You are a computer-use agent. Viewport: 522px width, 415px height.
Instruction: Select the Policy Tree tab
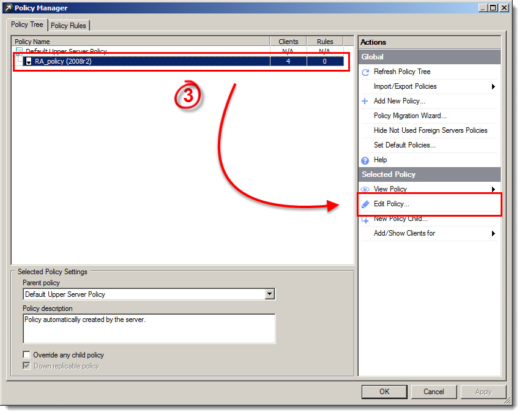pos(26,24)
